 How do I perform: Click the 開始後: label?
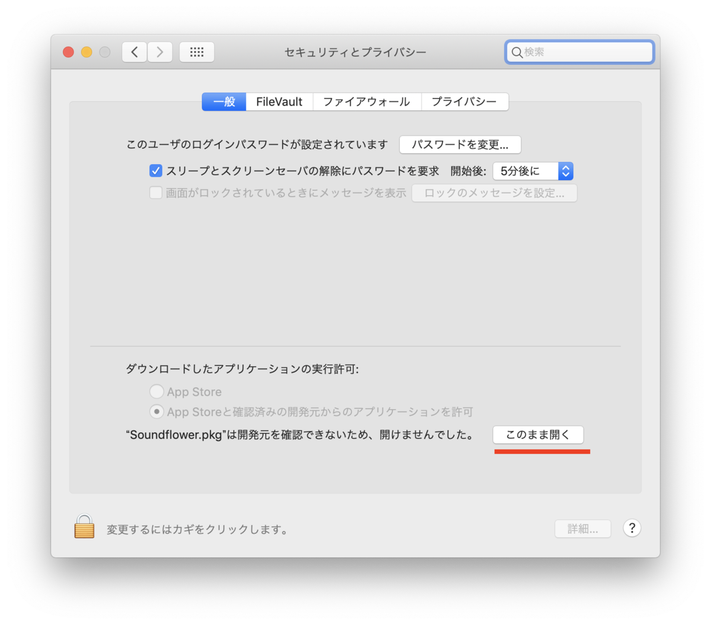[469, 171]
